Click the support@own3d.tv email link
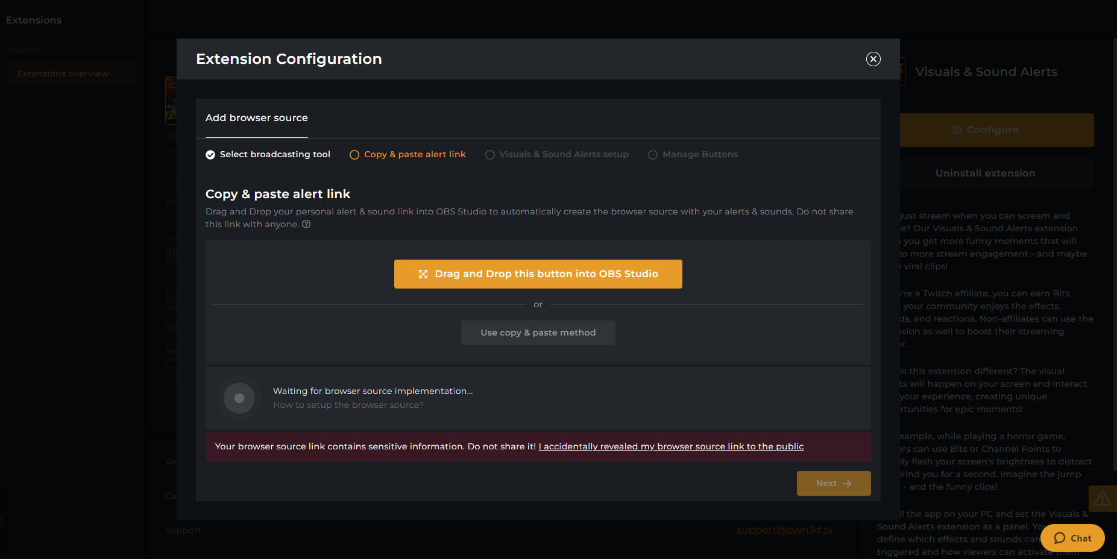The image size is (1117, 559). tap(785, 530)
